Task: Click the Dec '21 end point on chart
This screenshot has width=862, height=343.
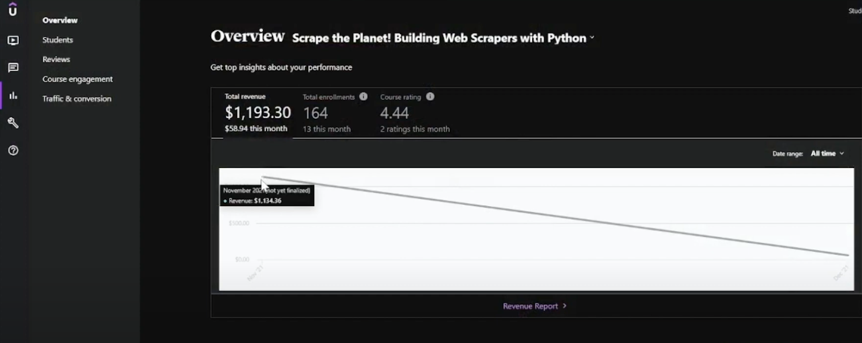Action: pyautogui.click(x=848, y=255)
